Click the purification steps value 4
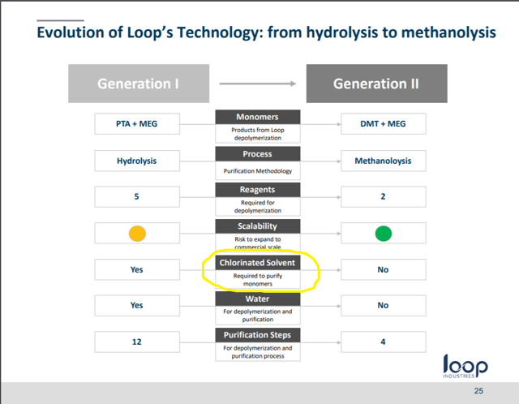This screenshot has height=404, width=519. pyautogui.click(x=384, y=342)
